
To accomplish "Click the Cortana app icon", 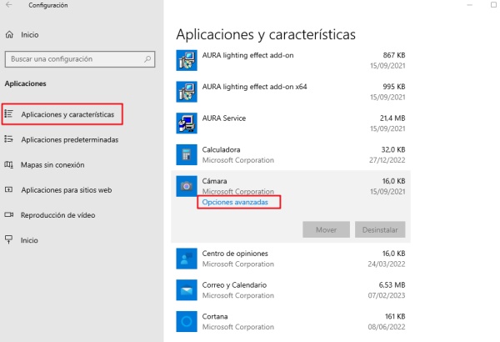I will click(x=187, y=321).
